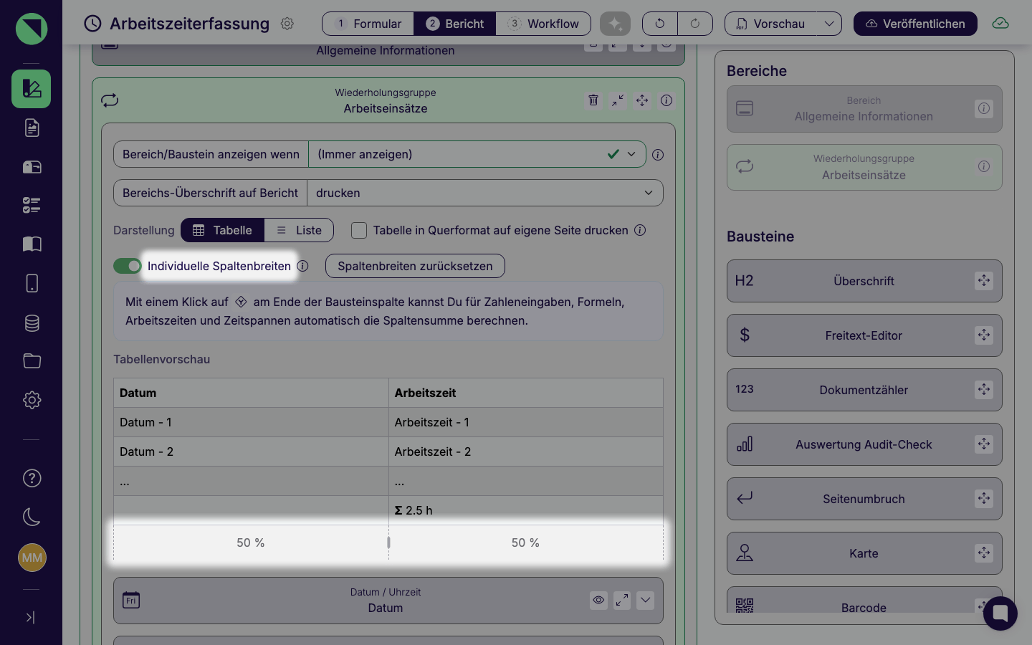Select Tabelle display mode

[x=223, y=230]
